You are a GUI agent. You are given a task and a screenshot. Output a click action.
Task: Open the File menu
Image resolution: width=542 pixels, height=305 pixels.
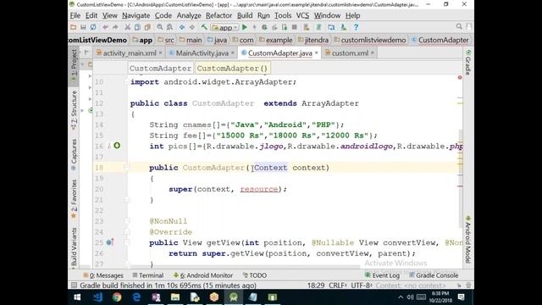[x=75, y=15]
